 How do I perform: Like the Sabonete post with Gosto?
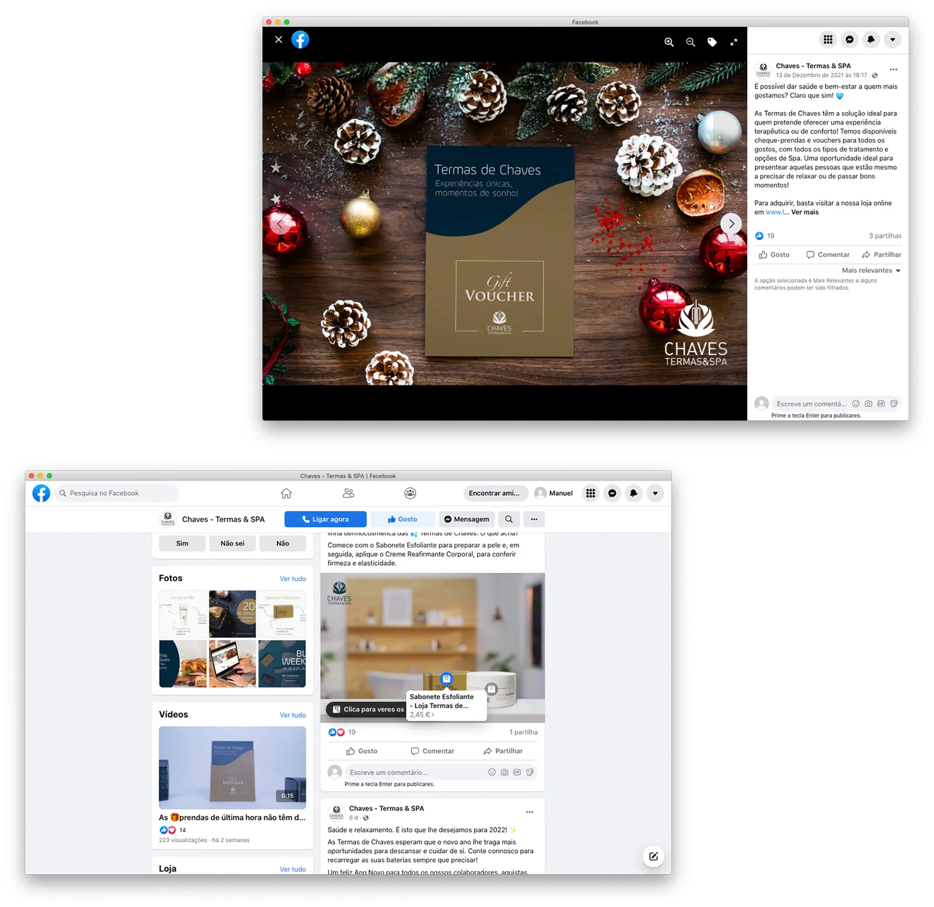tap(362, 751)
